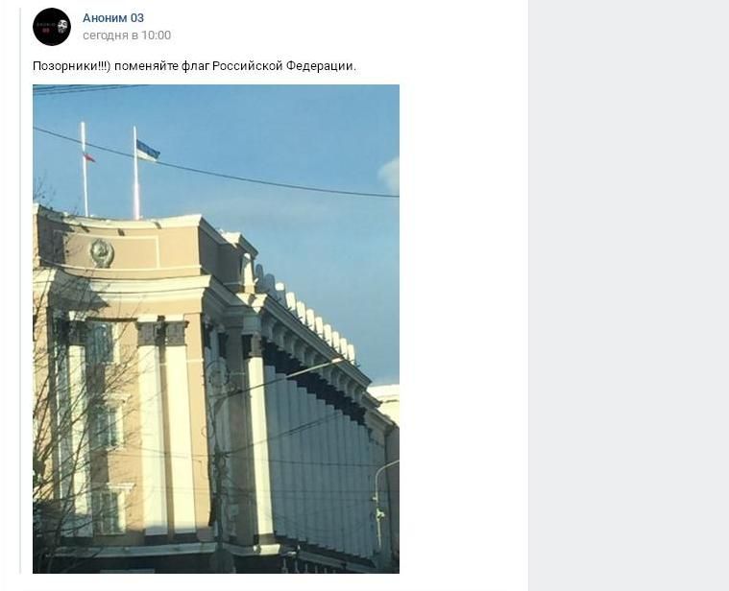This screenshot has height=591, width=729.
Task: Click the word Российской in post text
Action: click(x=248, y=66)
